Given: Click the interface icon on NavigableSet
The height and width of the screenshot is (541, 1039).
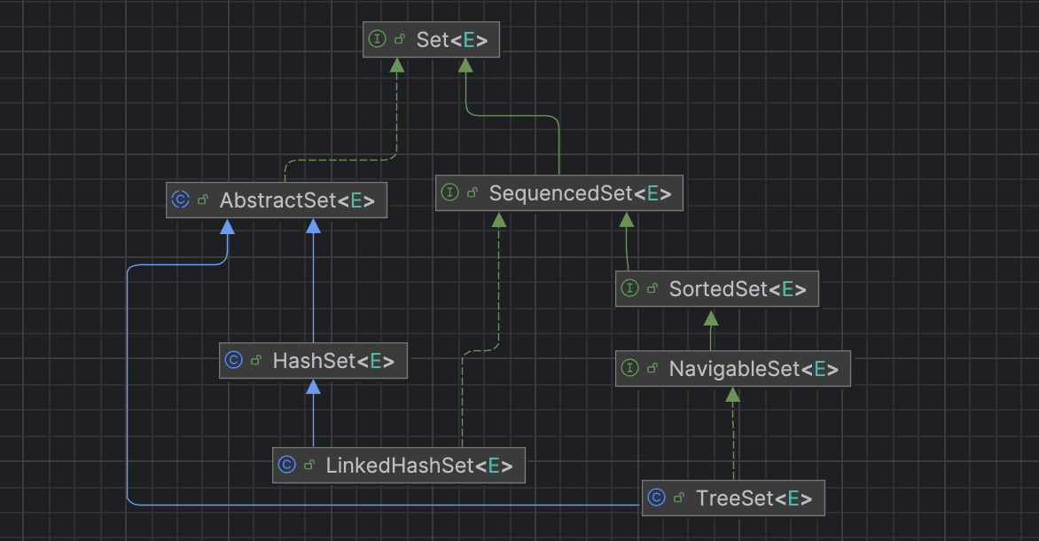Looking at the screenshot, I should pos(630,368).
